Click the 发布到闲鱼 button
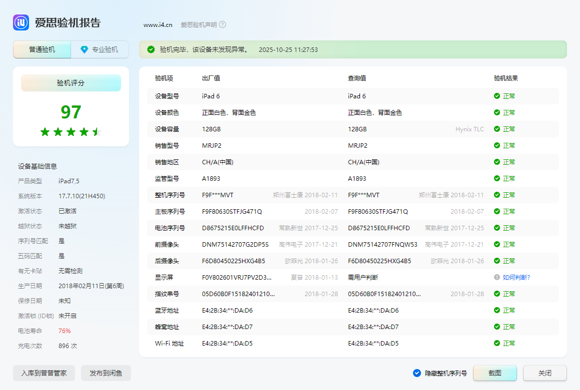Screen dimensions: 580x390 click(x=105, y=373)
